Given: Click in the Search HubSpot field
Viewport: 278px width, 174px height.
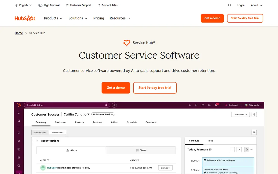Looking at the screenshot, I should tap(67, 105).
